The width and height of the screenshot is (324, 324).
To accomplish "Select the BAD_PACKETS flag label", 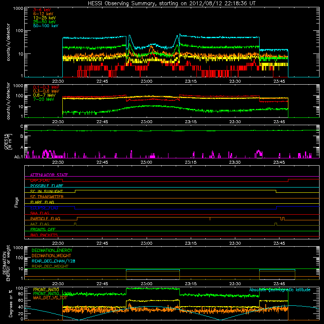I will coord(44,235).
